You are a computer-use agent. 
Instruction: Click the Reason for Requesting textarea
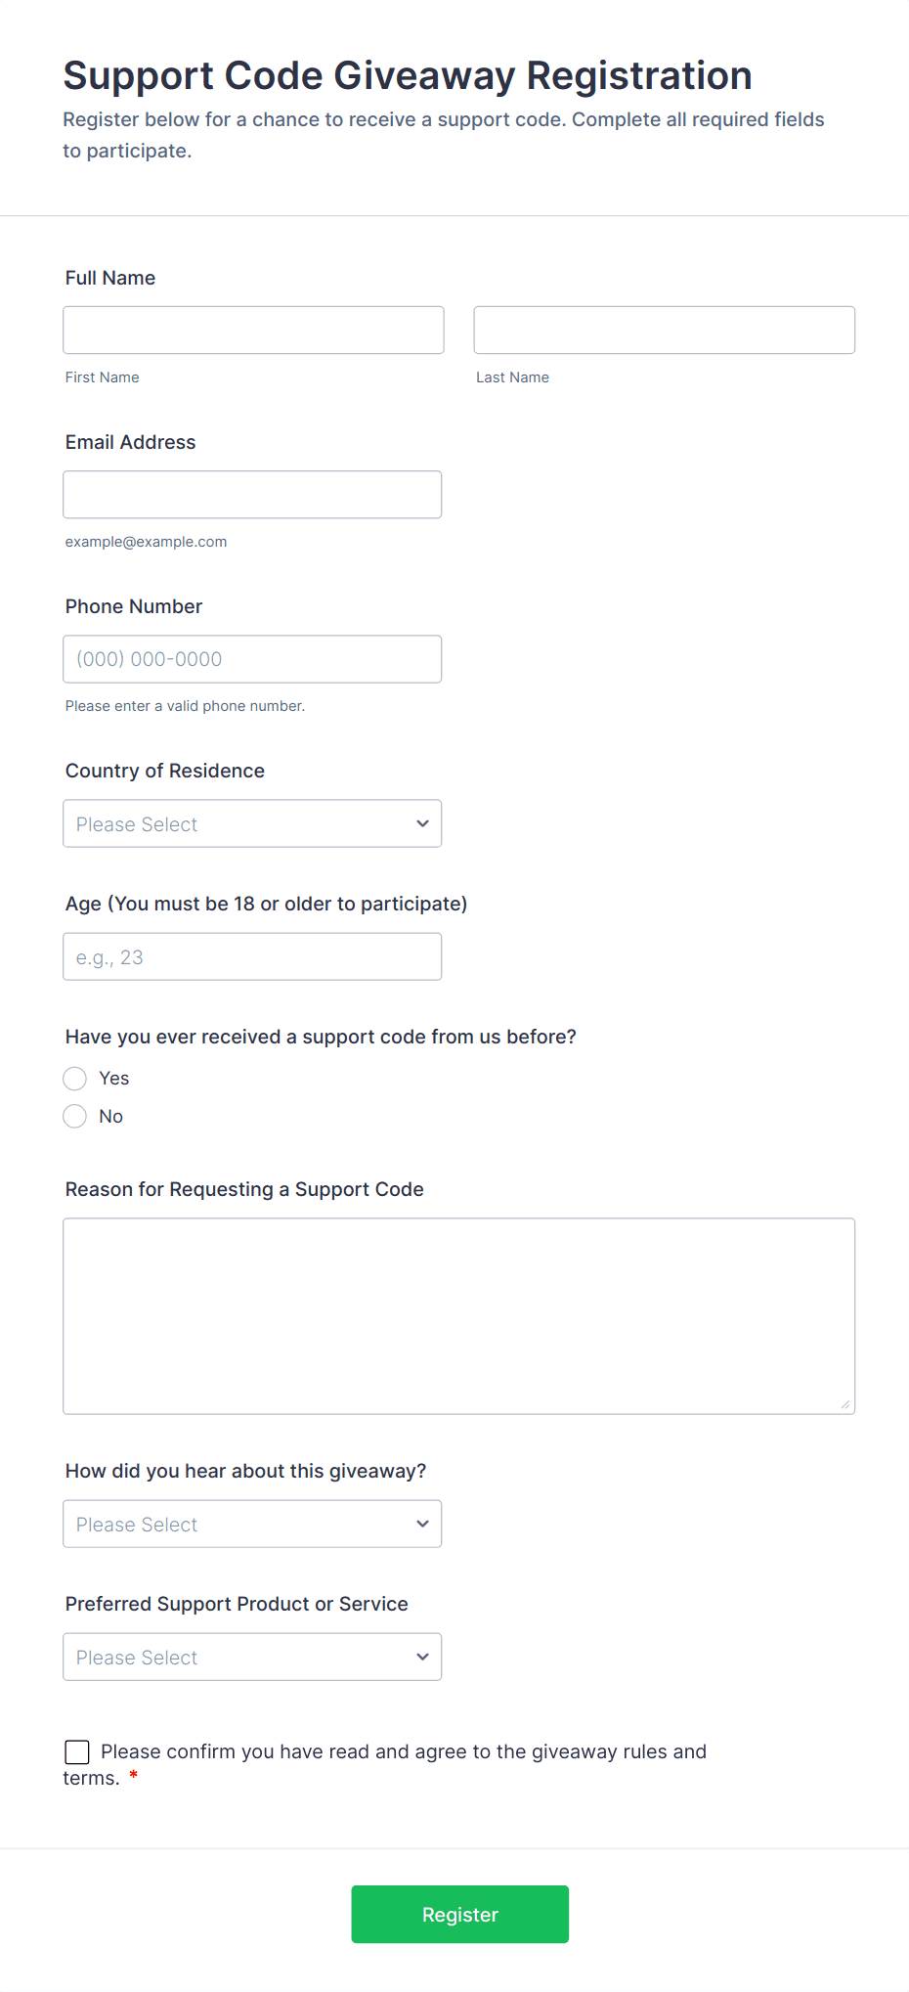(458, 1316)
